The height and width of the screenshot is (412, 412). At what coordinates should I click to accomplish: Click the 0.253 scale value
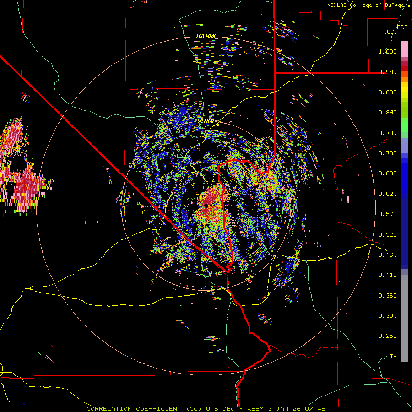[388, 336]
